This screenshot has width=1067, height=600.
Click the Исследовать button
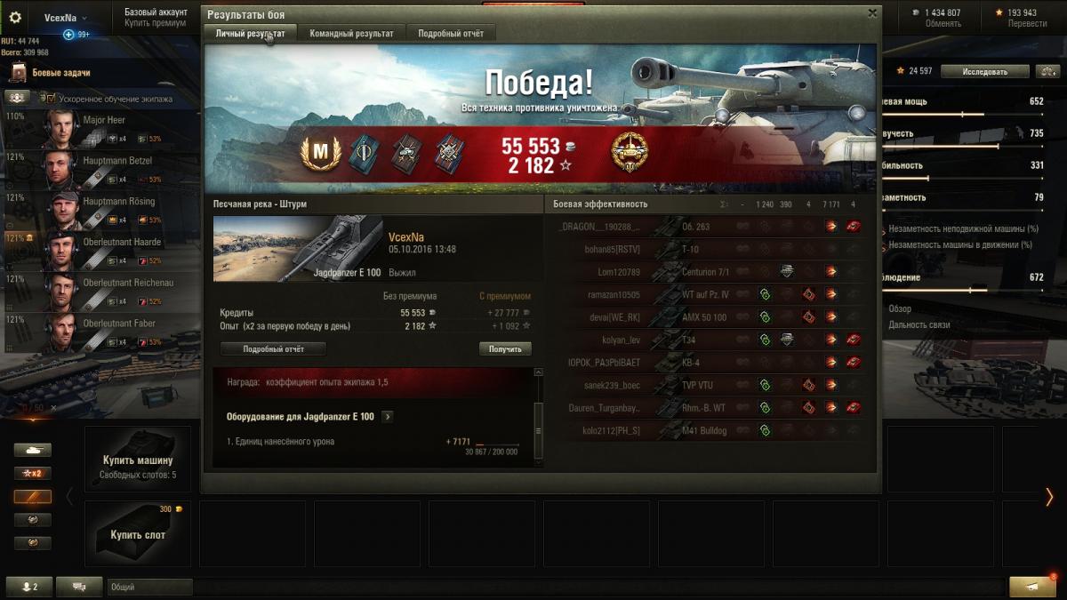[984, 71]
